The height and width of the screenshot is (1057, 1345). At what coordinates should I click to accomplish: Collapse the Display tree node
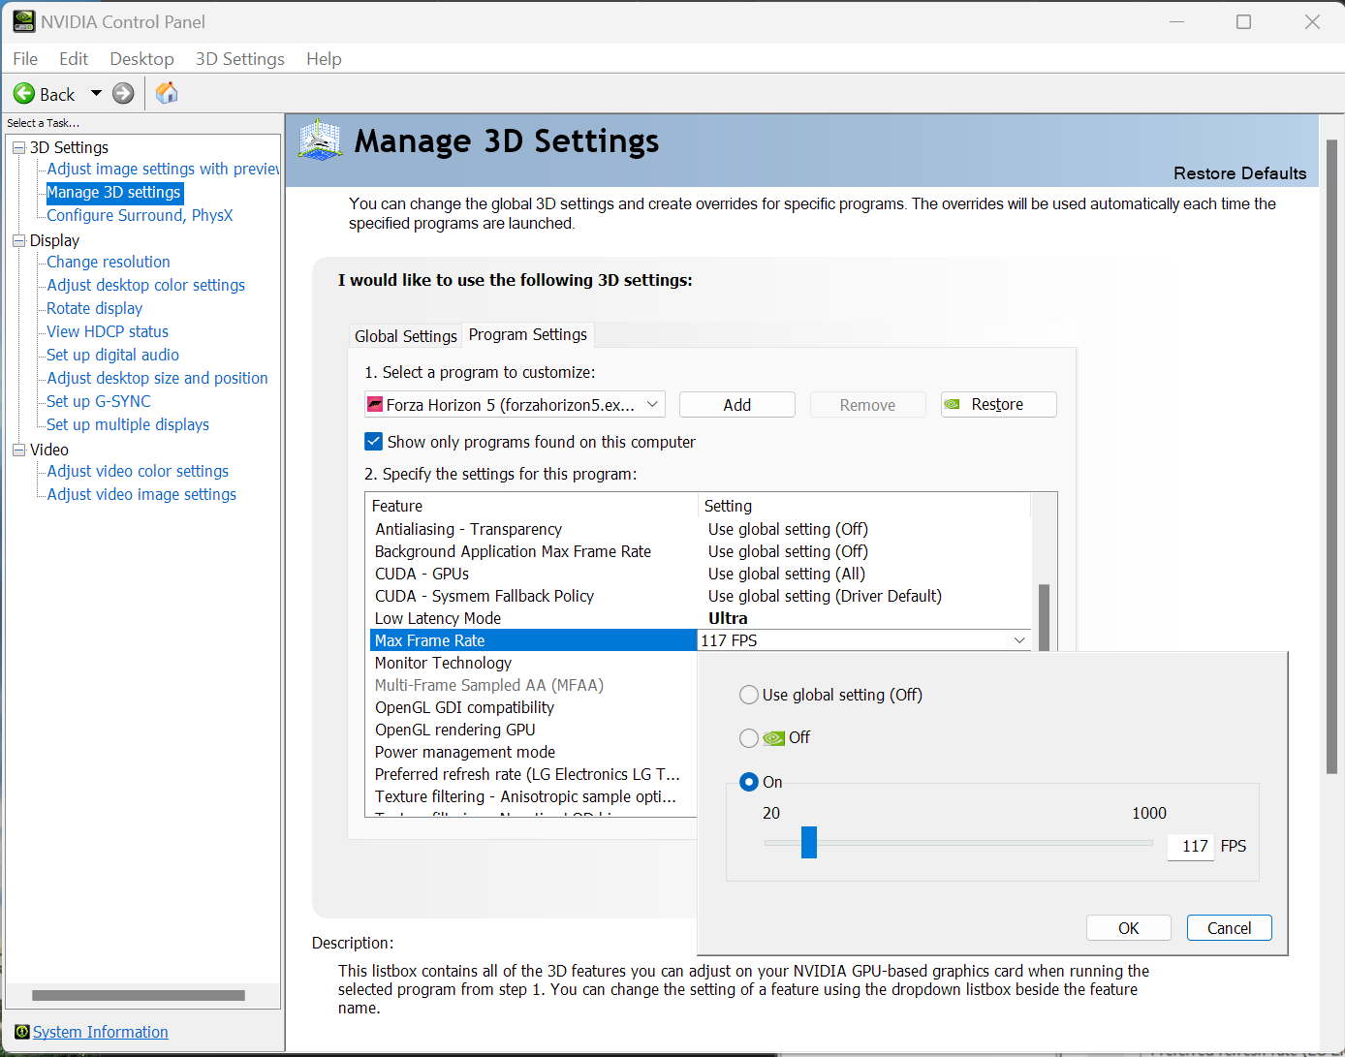pos(18,240)
